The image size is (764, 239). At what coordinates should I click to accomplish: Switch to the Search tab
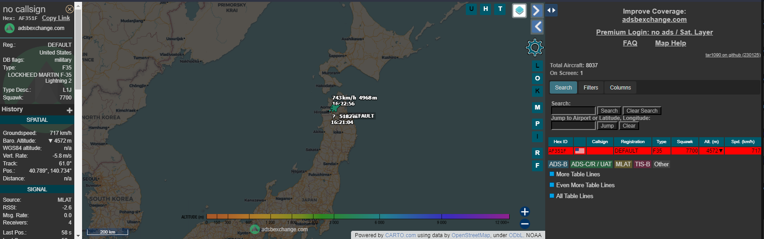[563, 88]
